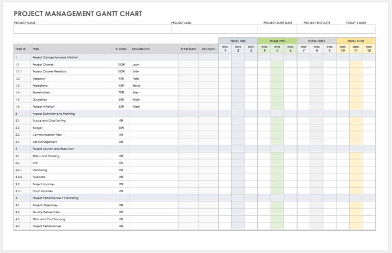Click the Projections task cell
Image resolution: width=392 pixels, height=253 pixels.
[x=71, y=85]
